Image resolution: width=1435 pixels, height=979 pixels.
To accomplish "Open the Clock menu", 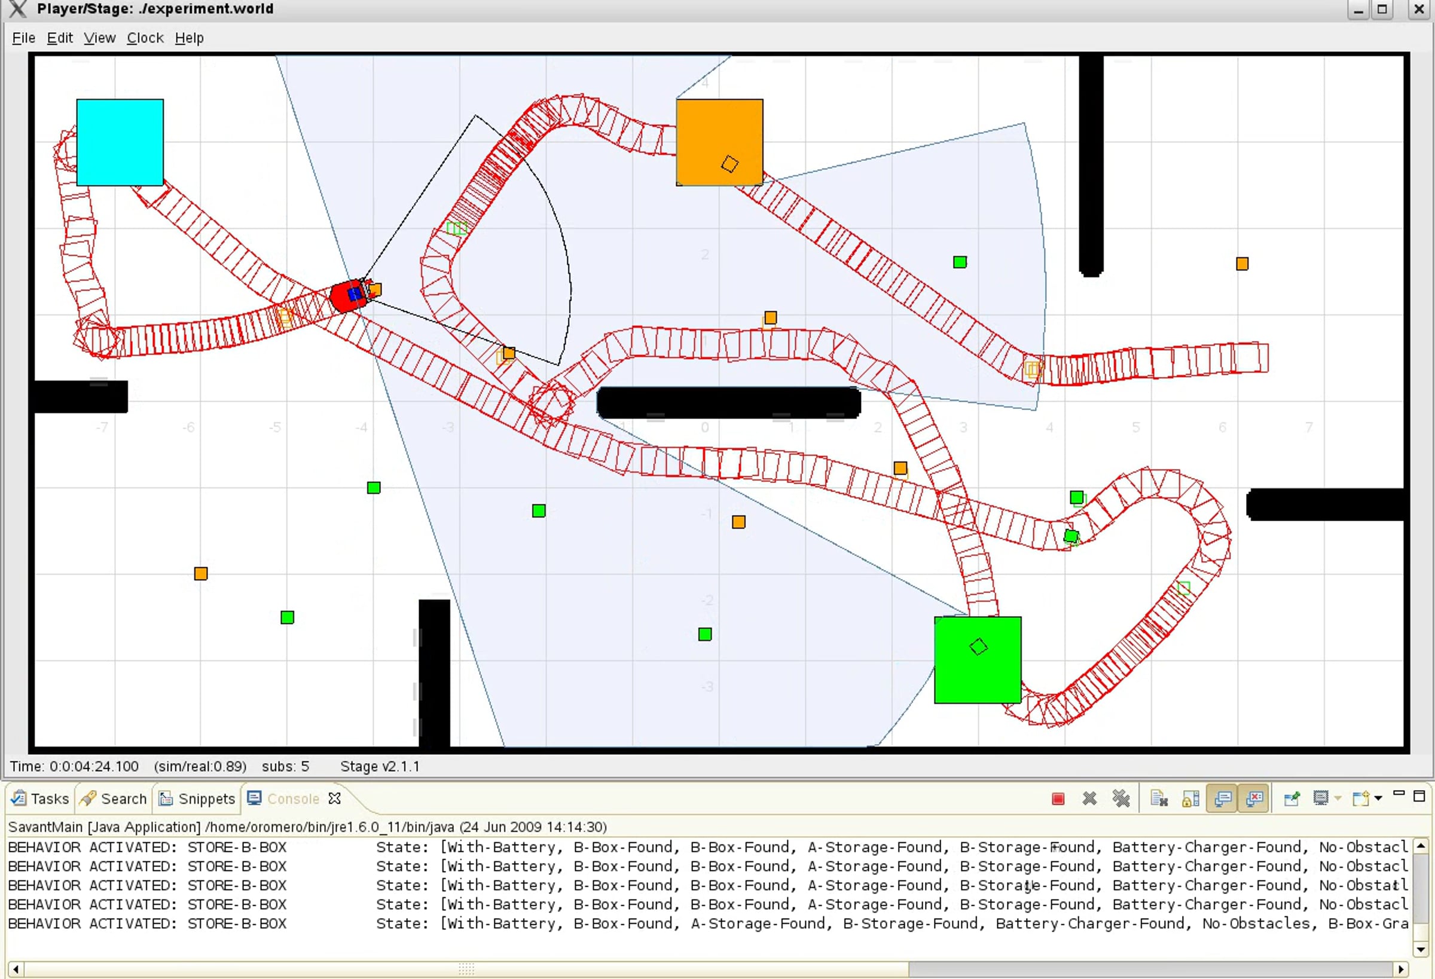I will coord(145,38).
